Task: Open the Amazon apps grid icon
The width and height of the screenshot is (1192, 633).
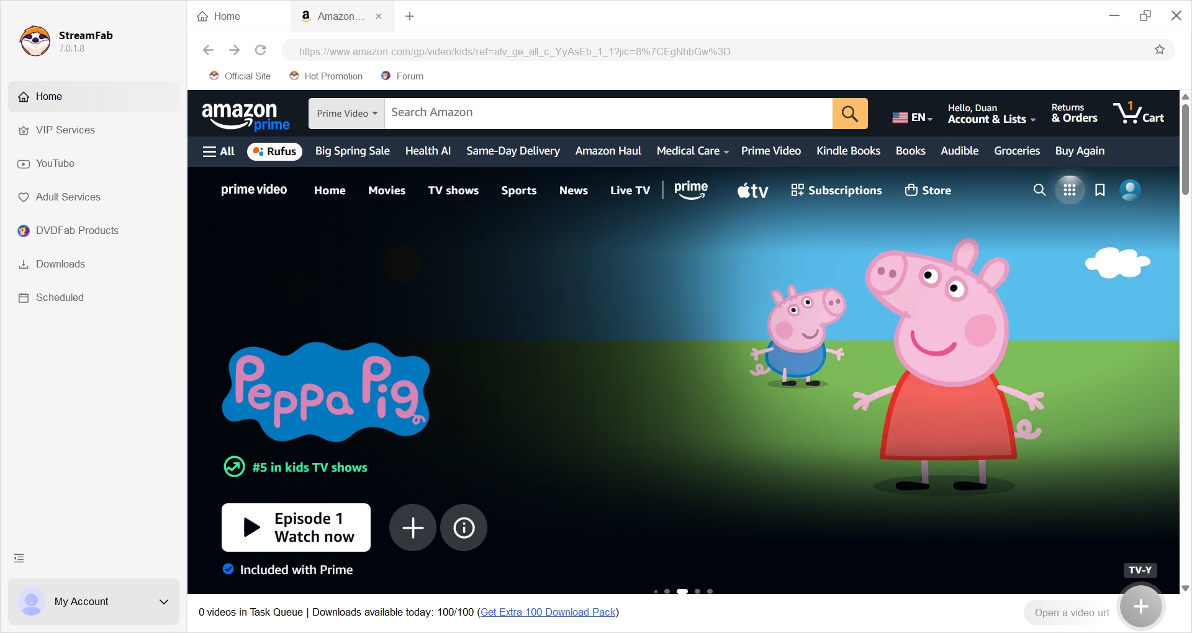Action: tap(1070, 190)
